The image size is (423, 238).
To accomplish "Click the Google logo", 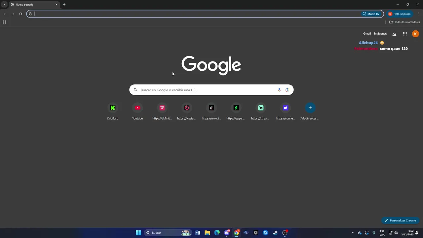I will [x=211, y=65].
